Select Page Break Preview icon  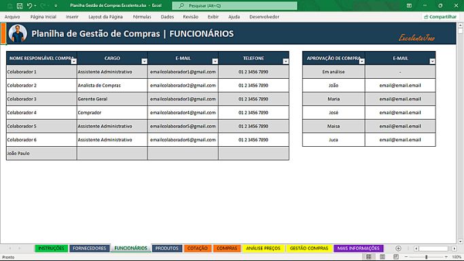coord(396,257)
